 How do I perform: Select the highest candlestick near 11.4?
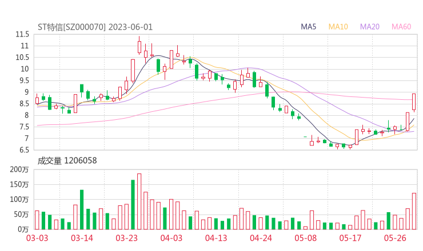click(139, 47)
